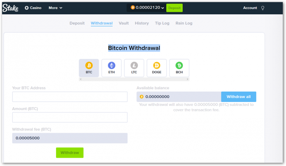Click the Bitcoin Withdrawal heading
The height and width of the screenshot is (166, 286).
134,48
